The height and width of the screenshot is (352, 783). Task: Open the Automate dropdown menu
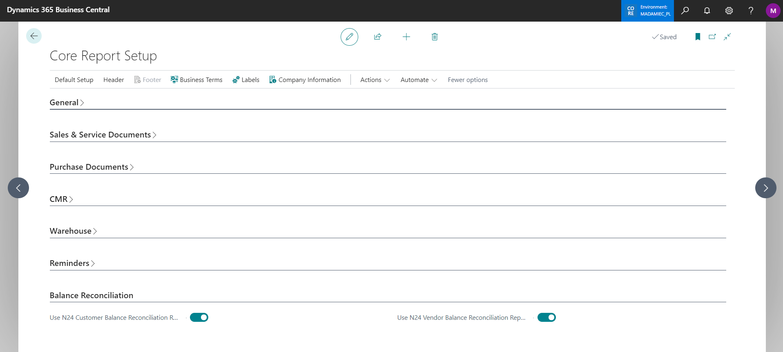coord(418,80)
